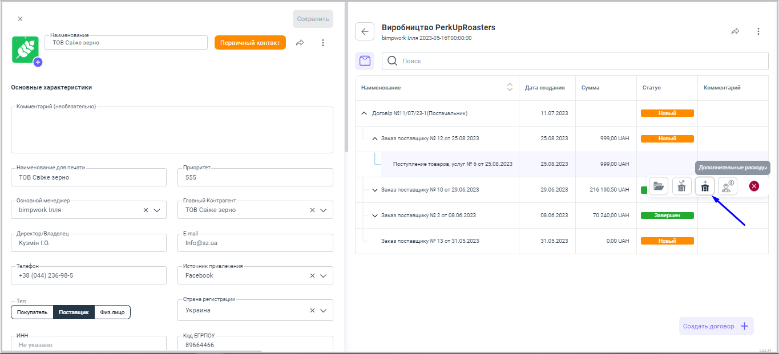This screenshot has width=779, height=354.
Task: Open the folder icon in row actions
Action: pos(659,186)
